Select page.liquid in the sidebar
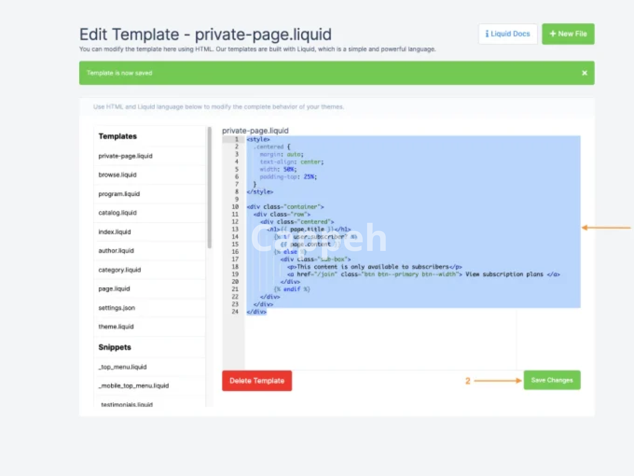Viewport: 634px width, 476px height. pyautogui.click(x=114, y=289)
